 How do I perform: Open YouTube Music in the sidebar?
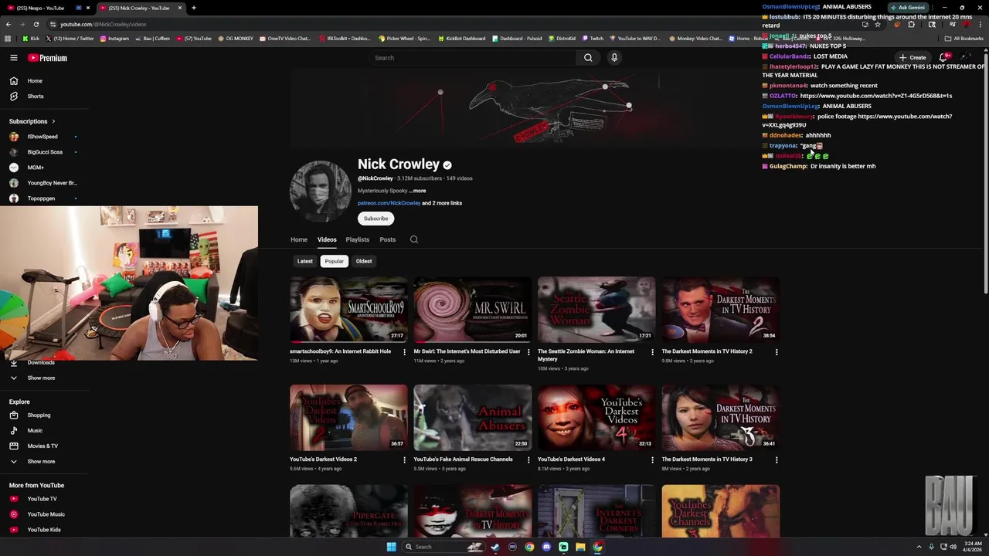tap(46, 514)
